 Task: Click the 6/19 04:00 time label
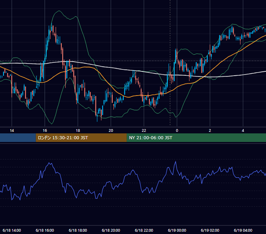tap(243, 230)
